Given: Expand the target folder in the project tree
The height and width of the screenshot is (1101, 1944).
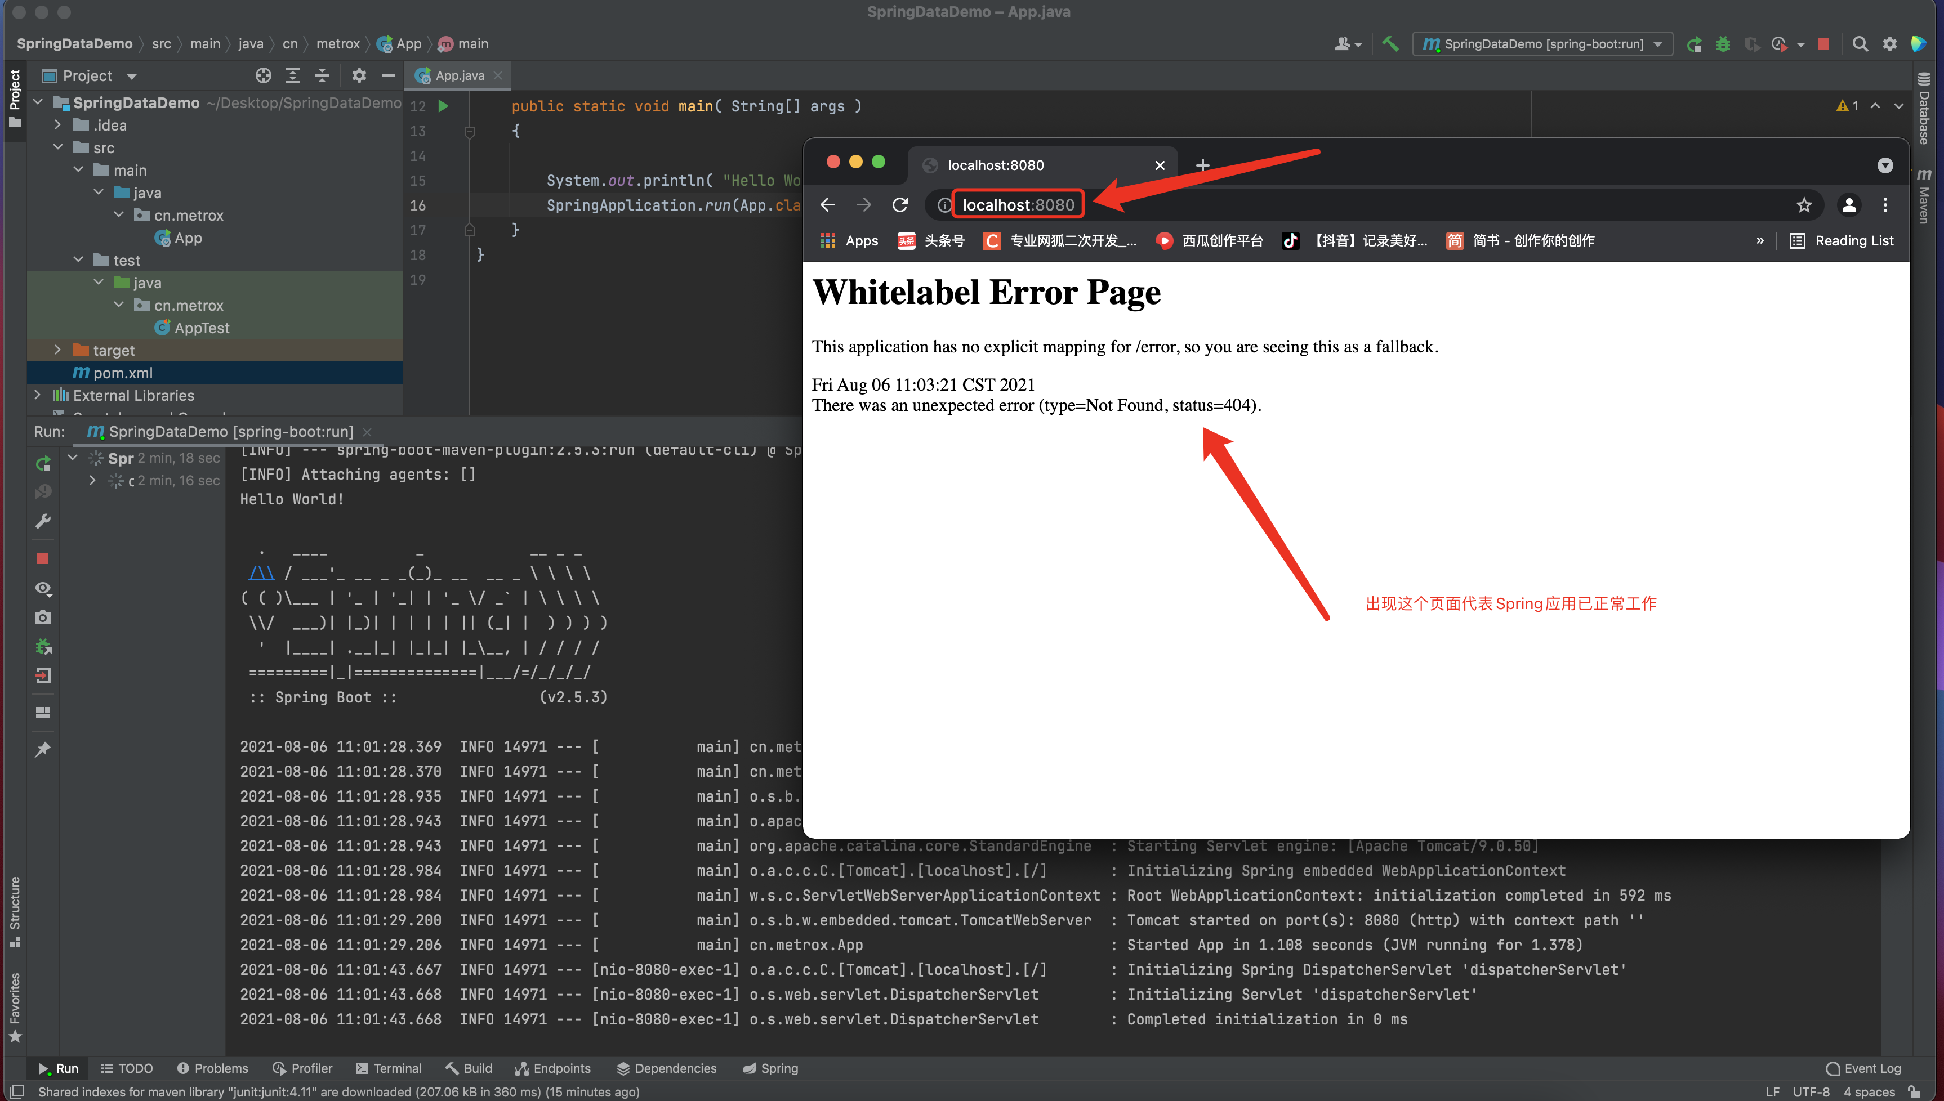Looking at the screenshot, I should click(x=57, y=350).
